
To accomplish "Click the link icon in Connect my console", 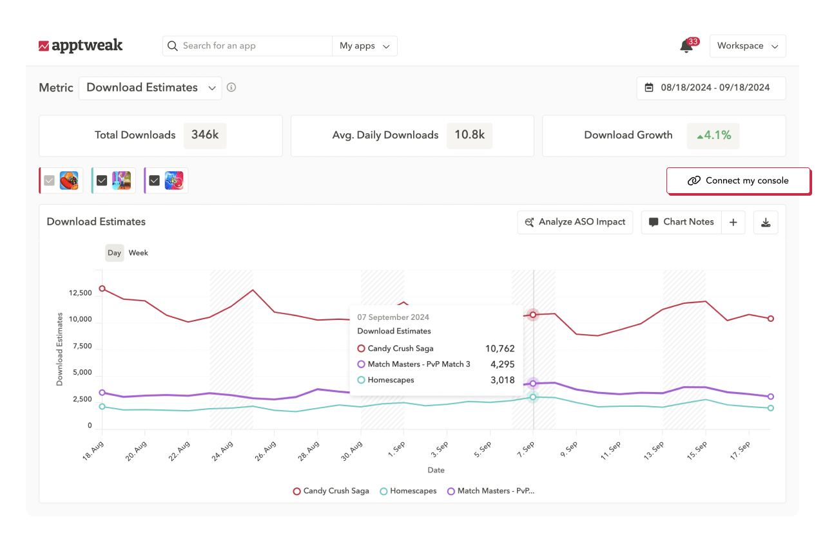I will point(694,181).
